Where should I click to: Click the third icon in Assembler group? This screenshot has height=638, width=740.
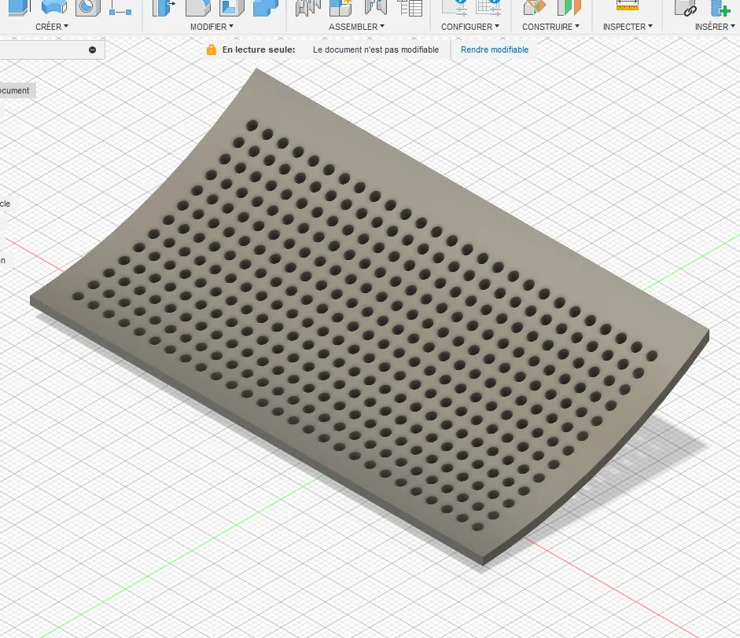click(376, 7)
